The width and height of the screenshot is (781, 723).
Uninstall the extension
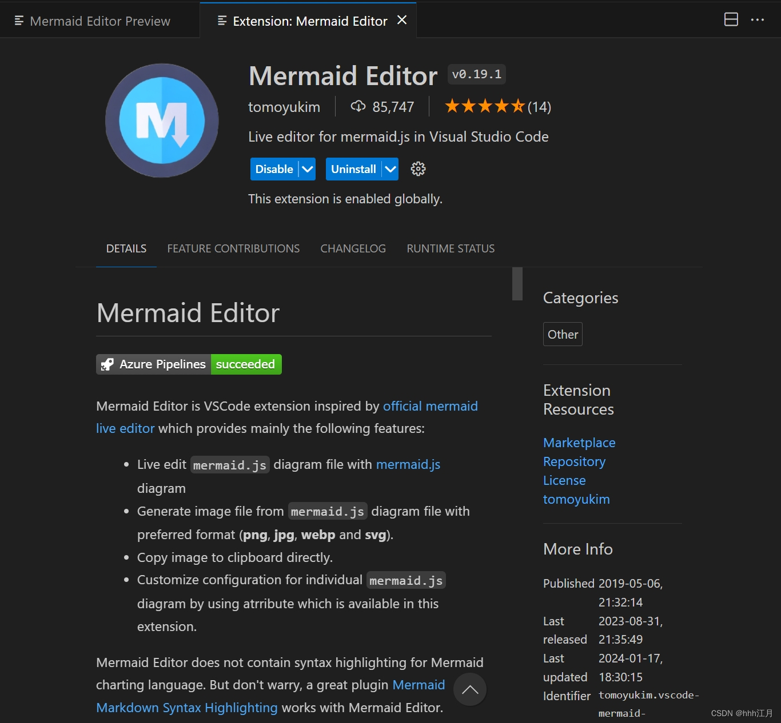[353, 168]
